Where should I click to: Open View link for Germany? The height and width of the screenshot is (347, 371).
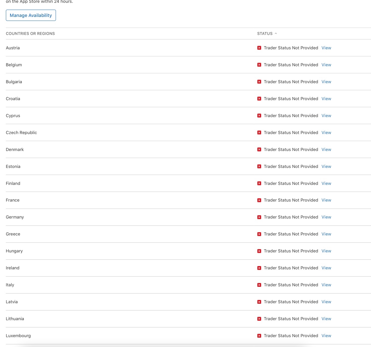(326, 217)
